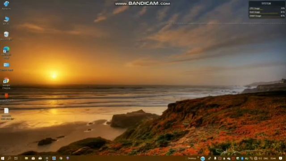The width and height of the screenshot is (286, 161).
Task: Select the Control Panel desktop icon
Action: coord(6,67)
